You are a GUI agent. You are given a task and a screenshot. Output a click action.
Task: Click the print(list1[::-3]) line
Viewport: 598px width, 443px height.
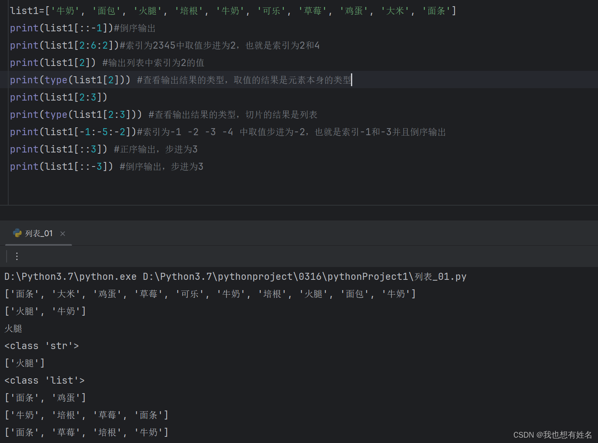click(62, 166)
